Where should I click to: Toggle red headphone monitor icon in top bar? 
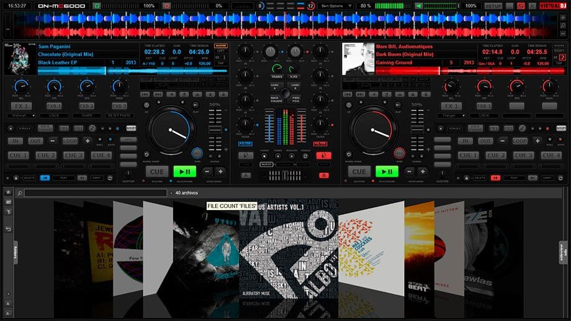click(166, 6)
